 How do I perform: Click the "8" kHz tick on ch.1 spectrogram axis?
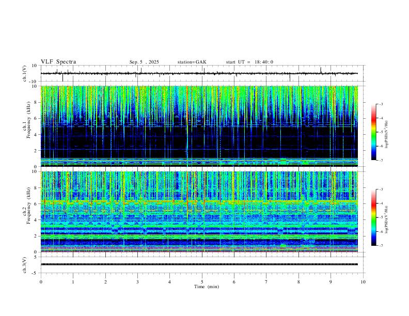tap(36, 102)
